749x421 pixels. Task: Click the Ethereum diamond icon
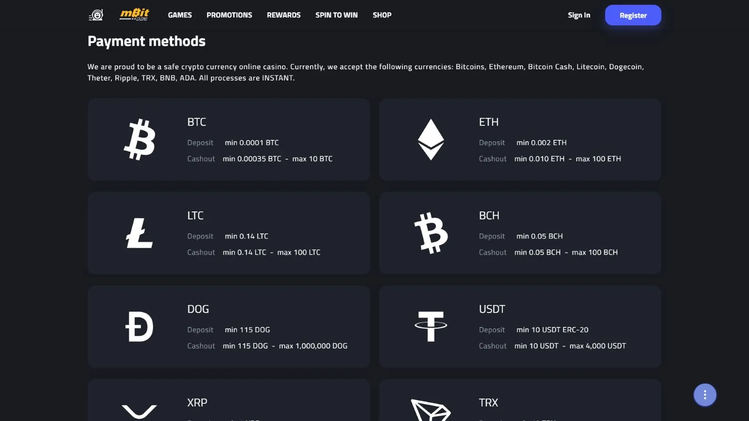pos(431,139)
